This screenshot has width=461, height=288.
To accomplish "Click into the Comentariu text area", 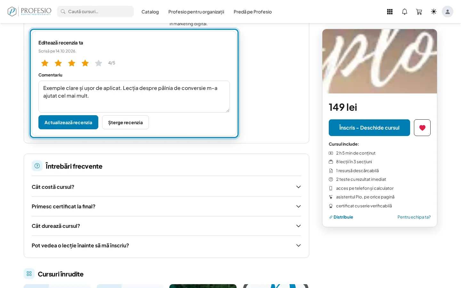I will click(x=134, y=97).
